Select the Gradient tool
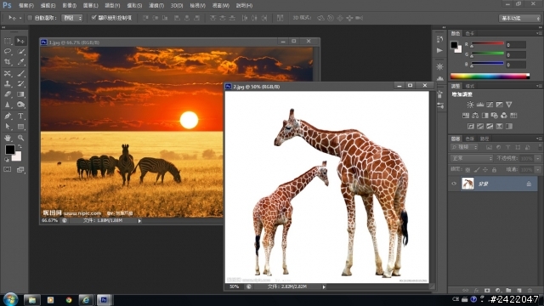Screen dimensions: 544x306 click(x=20, y=94)
